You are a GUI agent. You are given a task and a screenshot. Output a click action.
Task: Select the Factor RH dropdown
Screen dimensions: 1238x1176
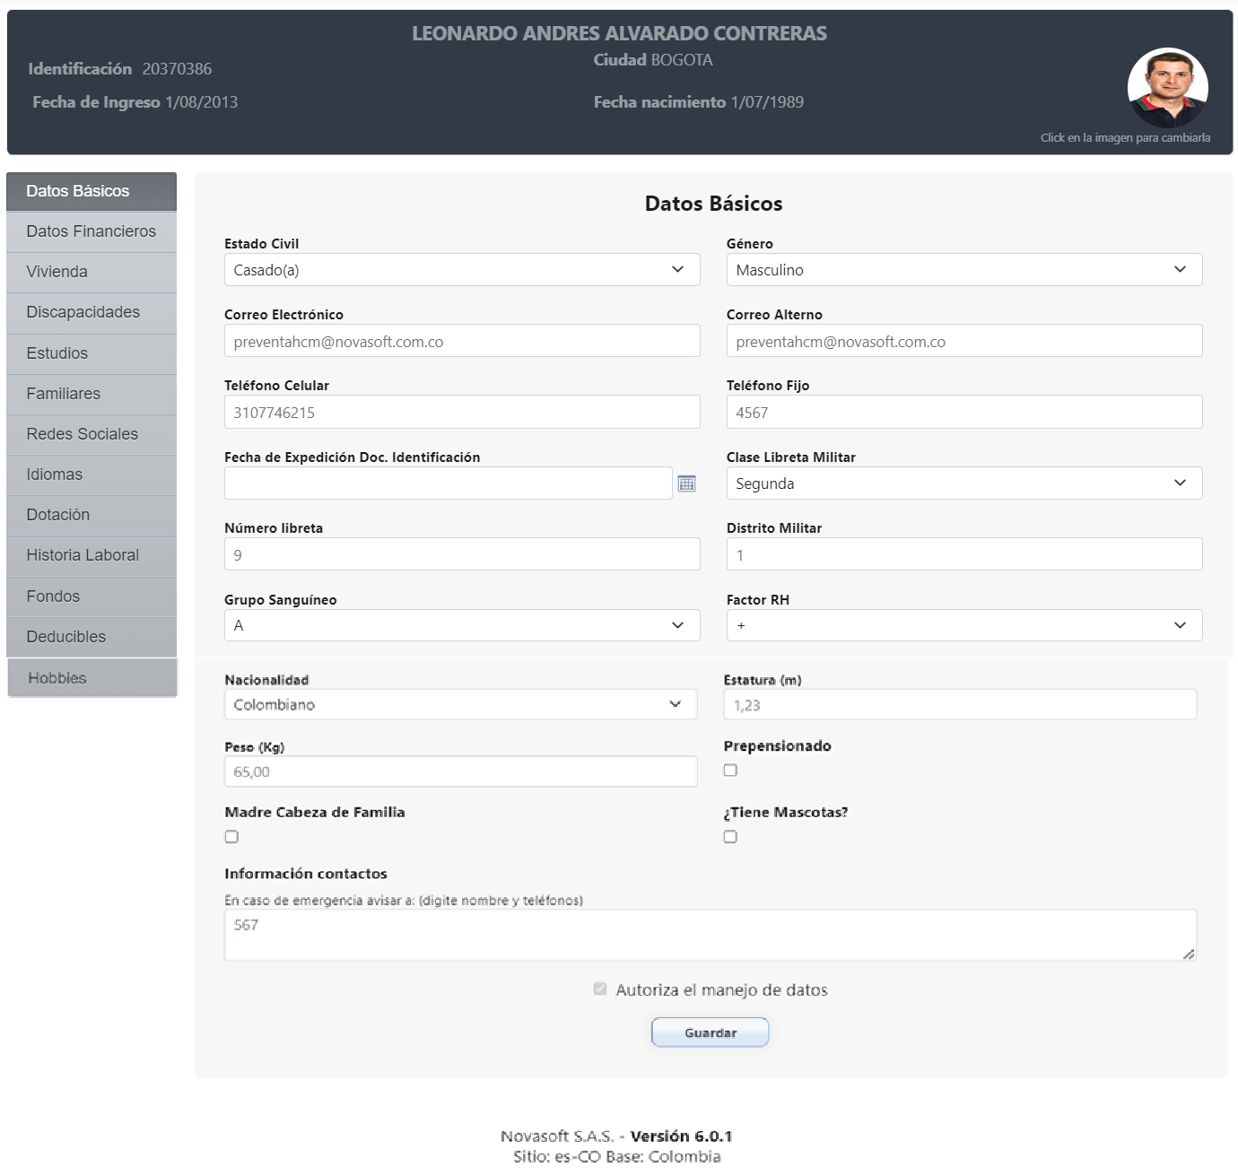(963, 625)
